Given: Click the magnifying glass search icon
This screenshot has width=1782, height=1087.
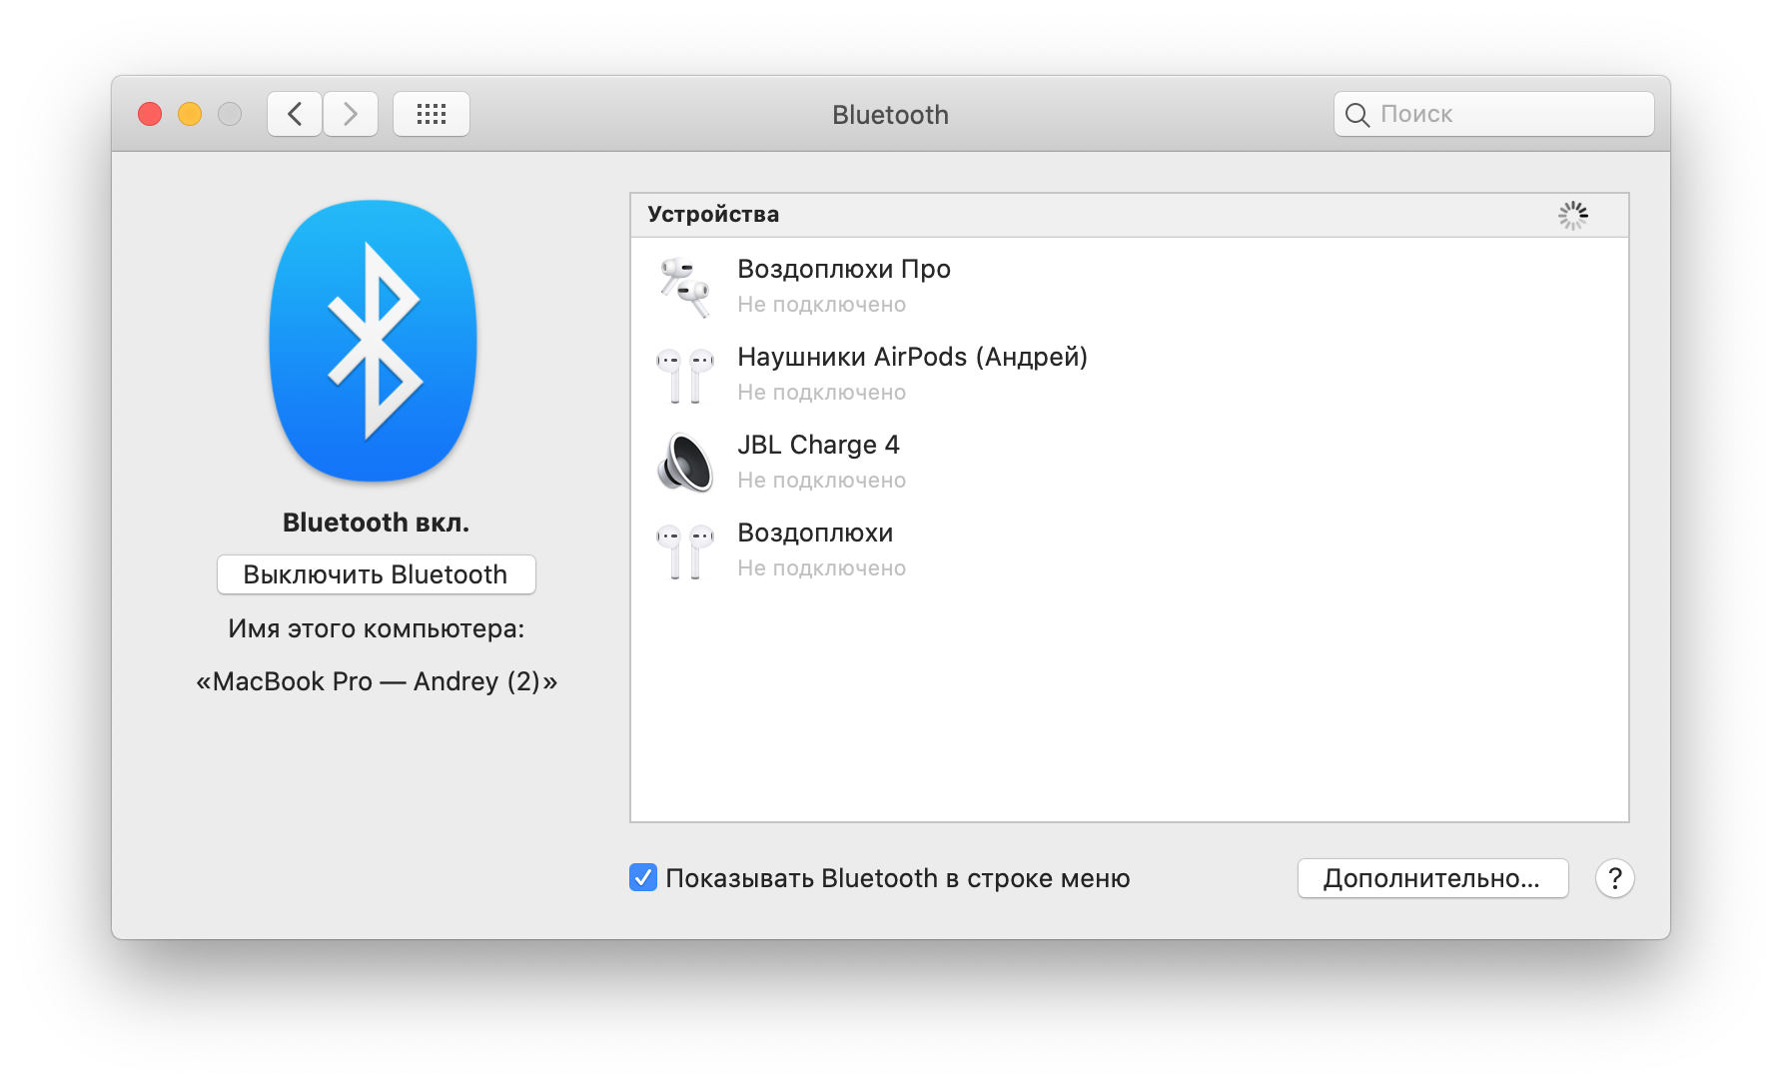Looking at the screenshot, I should point(1357,115).
